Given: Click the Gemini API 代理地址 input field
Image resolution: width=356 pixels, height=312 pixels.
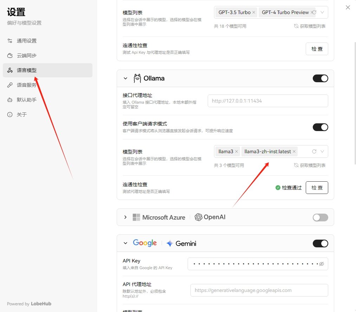Looking at the screenshot, I should [259, 290].
